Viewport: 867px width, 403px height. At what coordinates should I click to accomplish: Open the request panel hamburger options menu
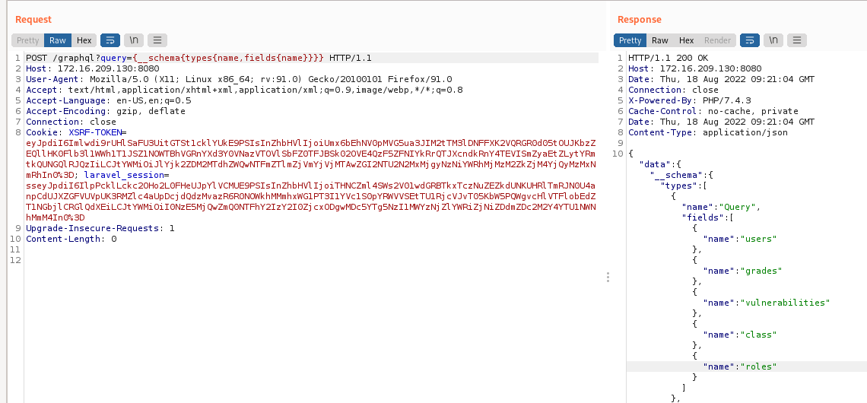pos(157,40)
